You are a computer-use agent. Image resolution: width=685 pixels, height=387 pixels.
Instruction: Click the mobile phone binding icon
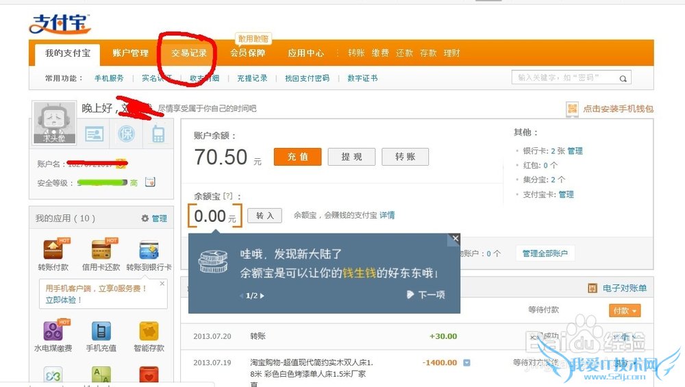(158, 134)
